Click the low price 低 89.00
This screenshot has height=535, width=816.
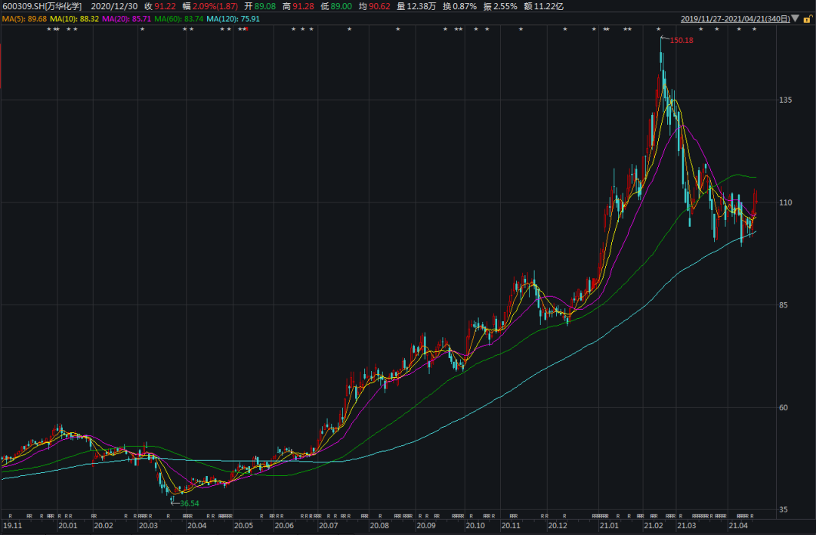tap(336, 6)
